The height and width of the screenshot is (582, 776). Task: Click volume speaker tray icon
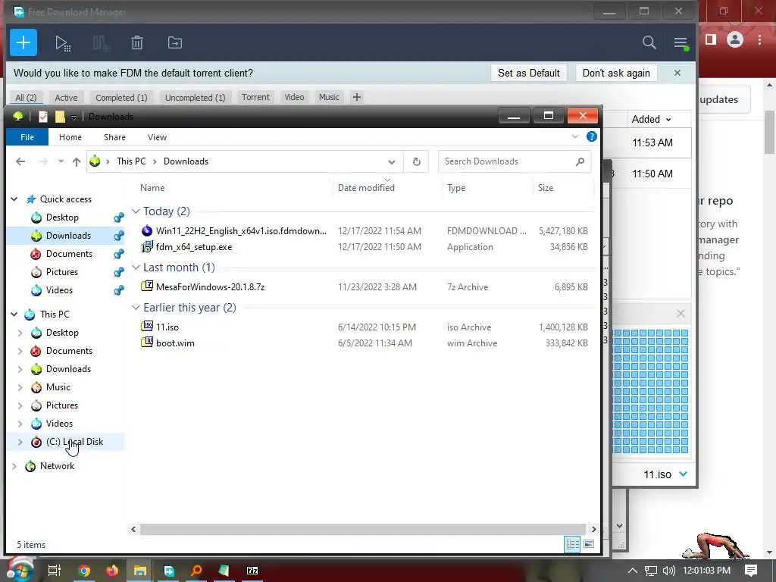coord(668,571)
